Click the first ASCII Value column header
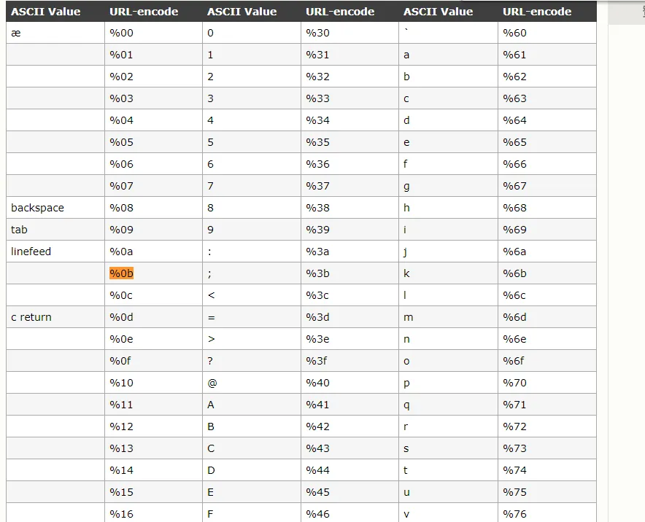The image size is (645, 522). 46,12
